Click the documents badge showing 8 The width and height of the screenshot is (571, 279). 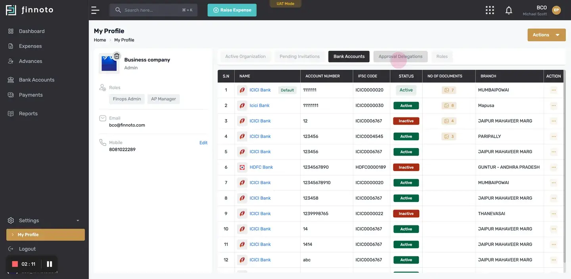(449, 106)
